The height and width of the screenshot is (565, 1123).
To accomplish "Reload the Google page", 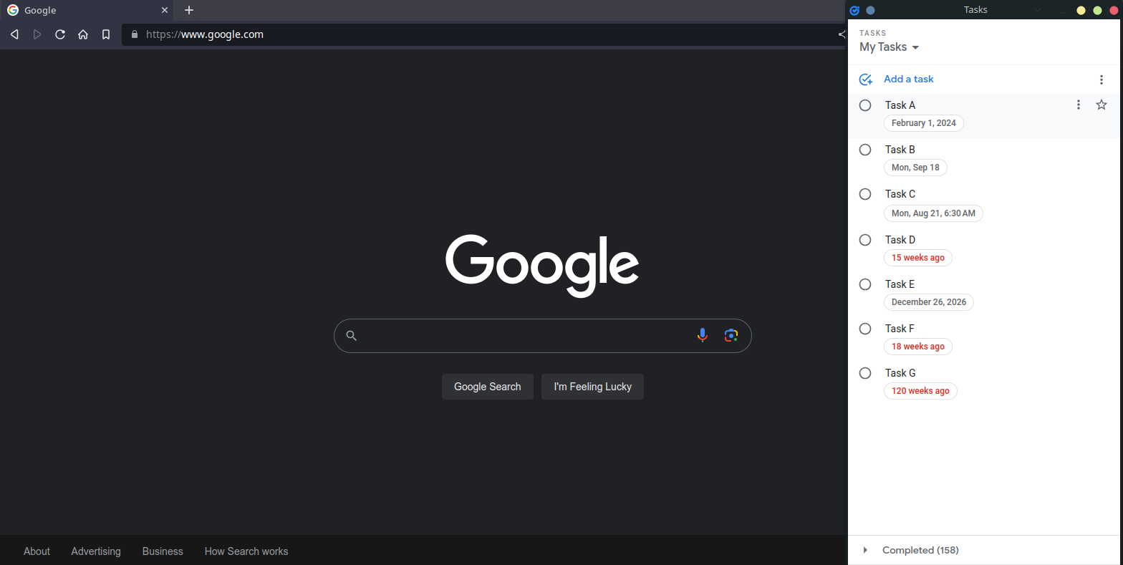I will click(60, 34).
